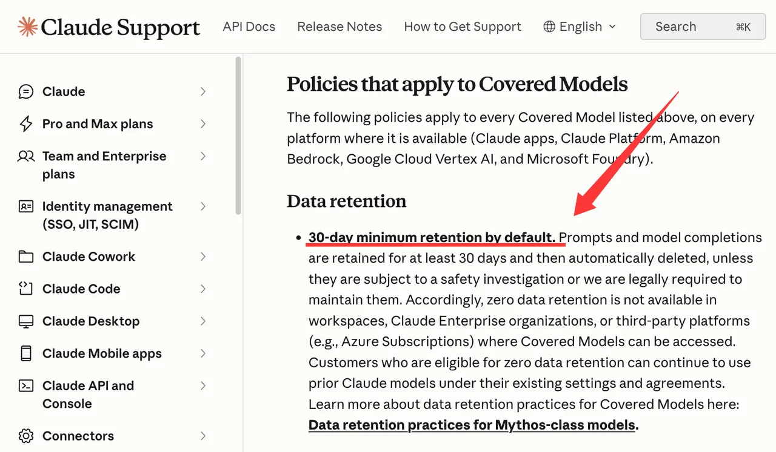The height and width of the screenshot is (452, 776).
Task: Expand the Pro and Max plans chevron
Action: [203, 124]
